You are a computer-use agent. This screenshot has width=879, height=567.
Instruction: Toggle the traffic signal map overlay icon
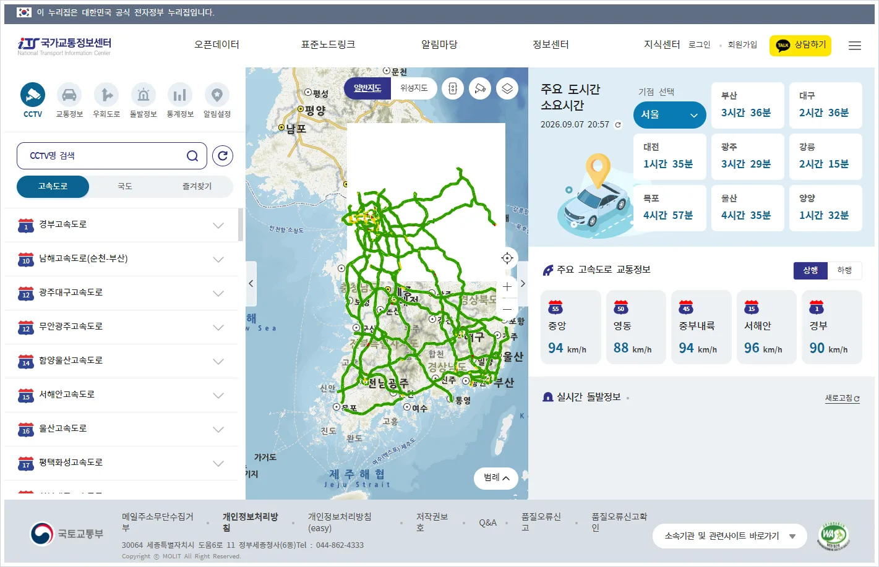click(453, 88)
